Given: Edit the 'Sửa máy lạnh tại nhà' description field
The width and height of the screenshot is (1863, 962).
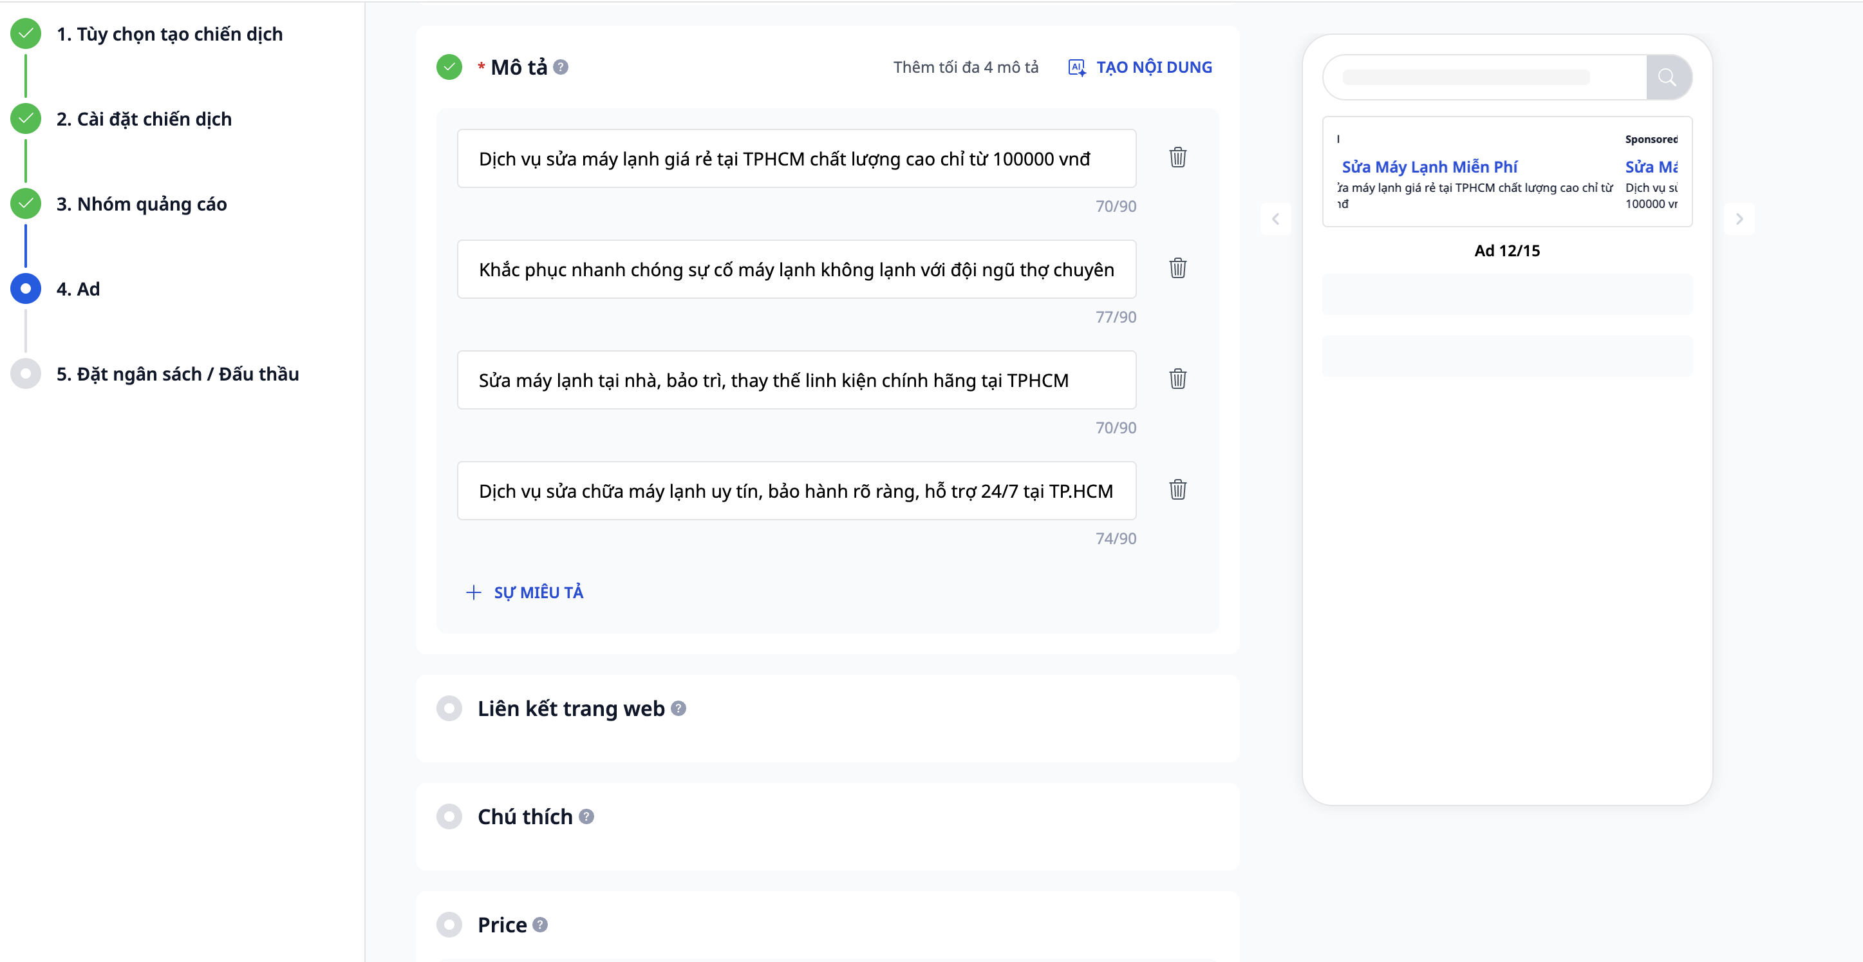Looking at the screenshot, I should pyautogui.click(x=796, y=381).
